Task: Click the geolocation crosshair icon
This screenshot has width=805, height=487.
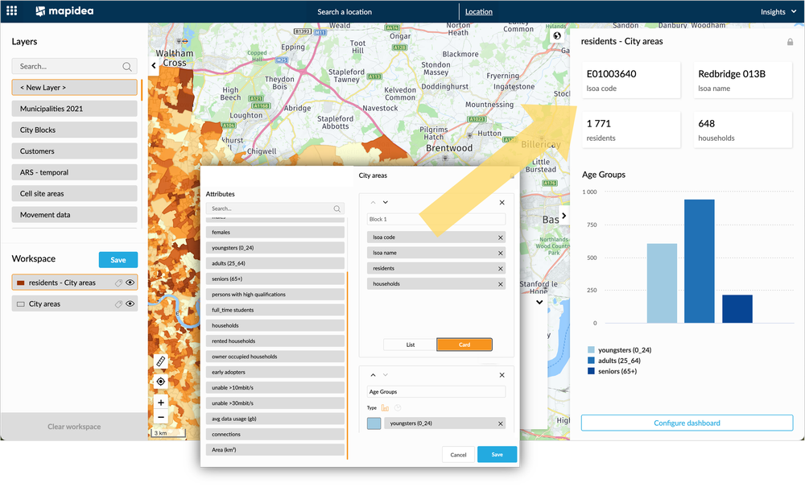Action: point(161,382)
